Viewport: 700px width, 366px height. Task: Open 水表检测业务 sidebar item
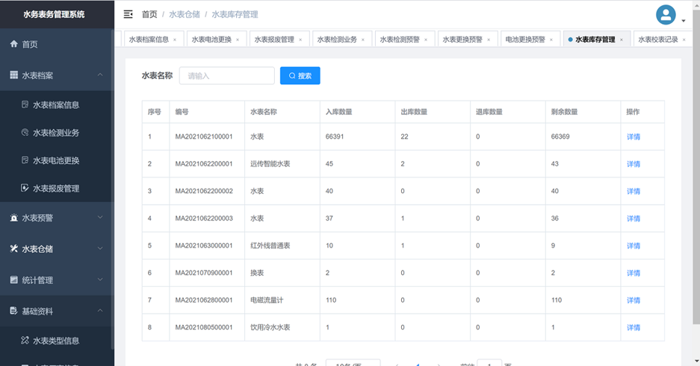(x=55, y=133)
